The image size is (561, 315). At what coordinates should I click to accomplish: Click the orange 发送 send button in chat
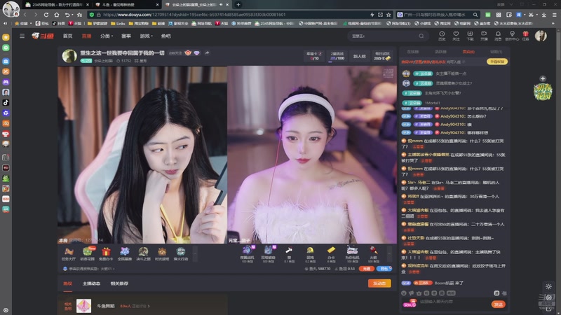pos(498,304)
